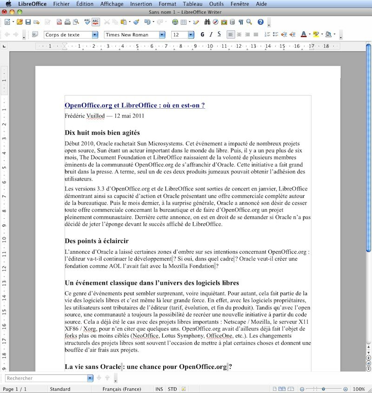
Task: Open LibreOffice Help question mark icon
Action: pos(260,22)
